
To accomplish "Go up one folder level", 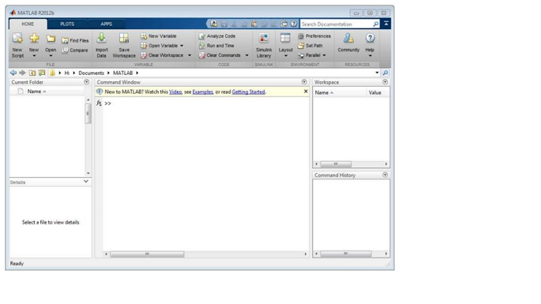I will pos(32,73).
